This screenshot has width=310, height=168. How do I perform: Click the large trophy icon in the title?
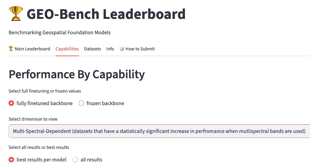(16, 14)
